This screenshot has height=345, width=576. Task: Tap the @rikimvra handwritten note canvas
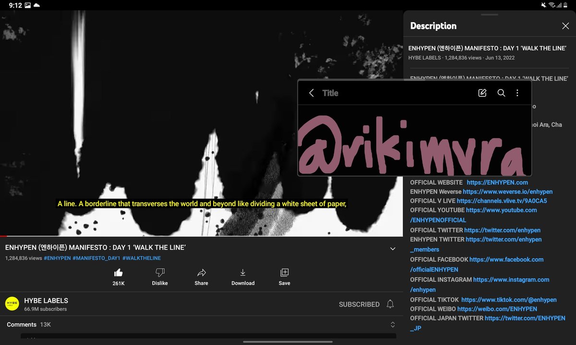coord(415,140)
